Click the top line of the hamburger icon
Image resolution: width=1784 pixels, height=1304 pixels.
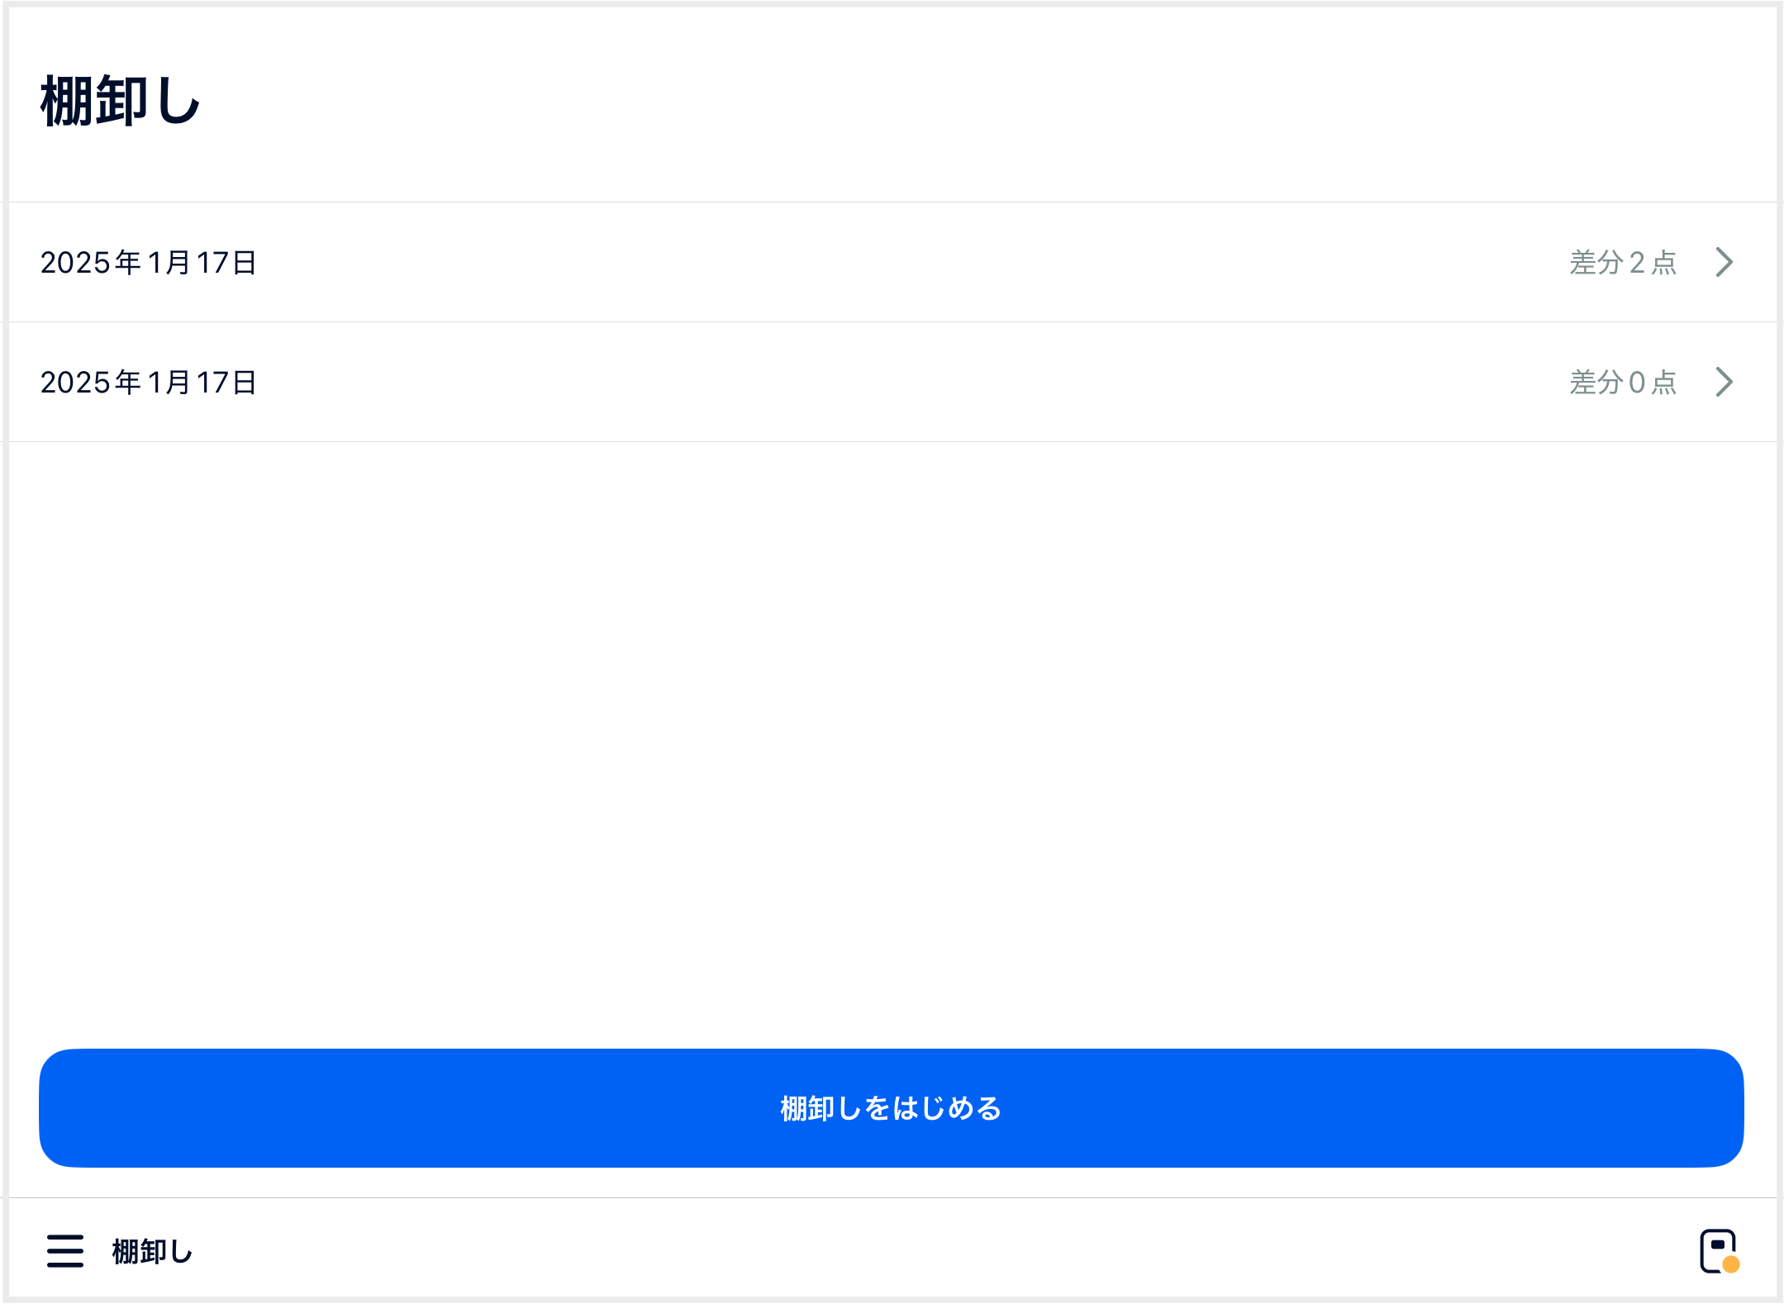pyautogui.click(x=65, y=1237)
